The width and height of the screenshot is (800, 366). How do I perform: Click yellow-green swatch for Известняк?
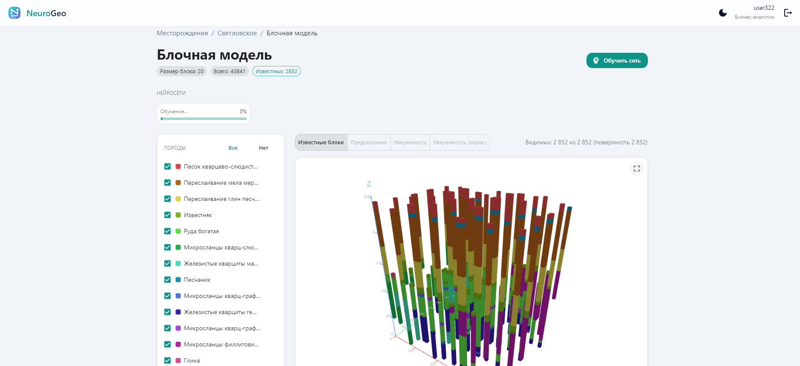point(178,215)
